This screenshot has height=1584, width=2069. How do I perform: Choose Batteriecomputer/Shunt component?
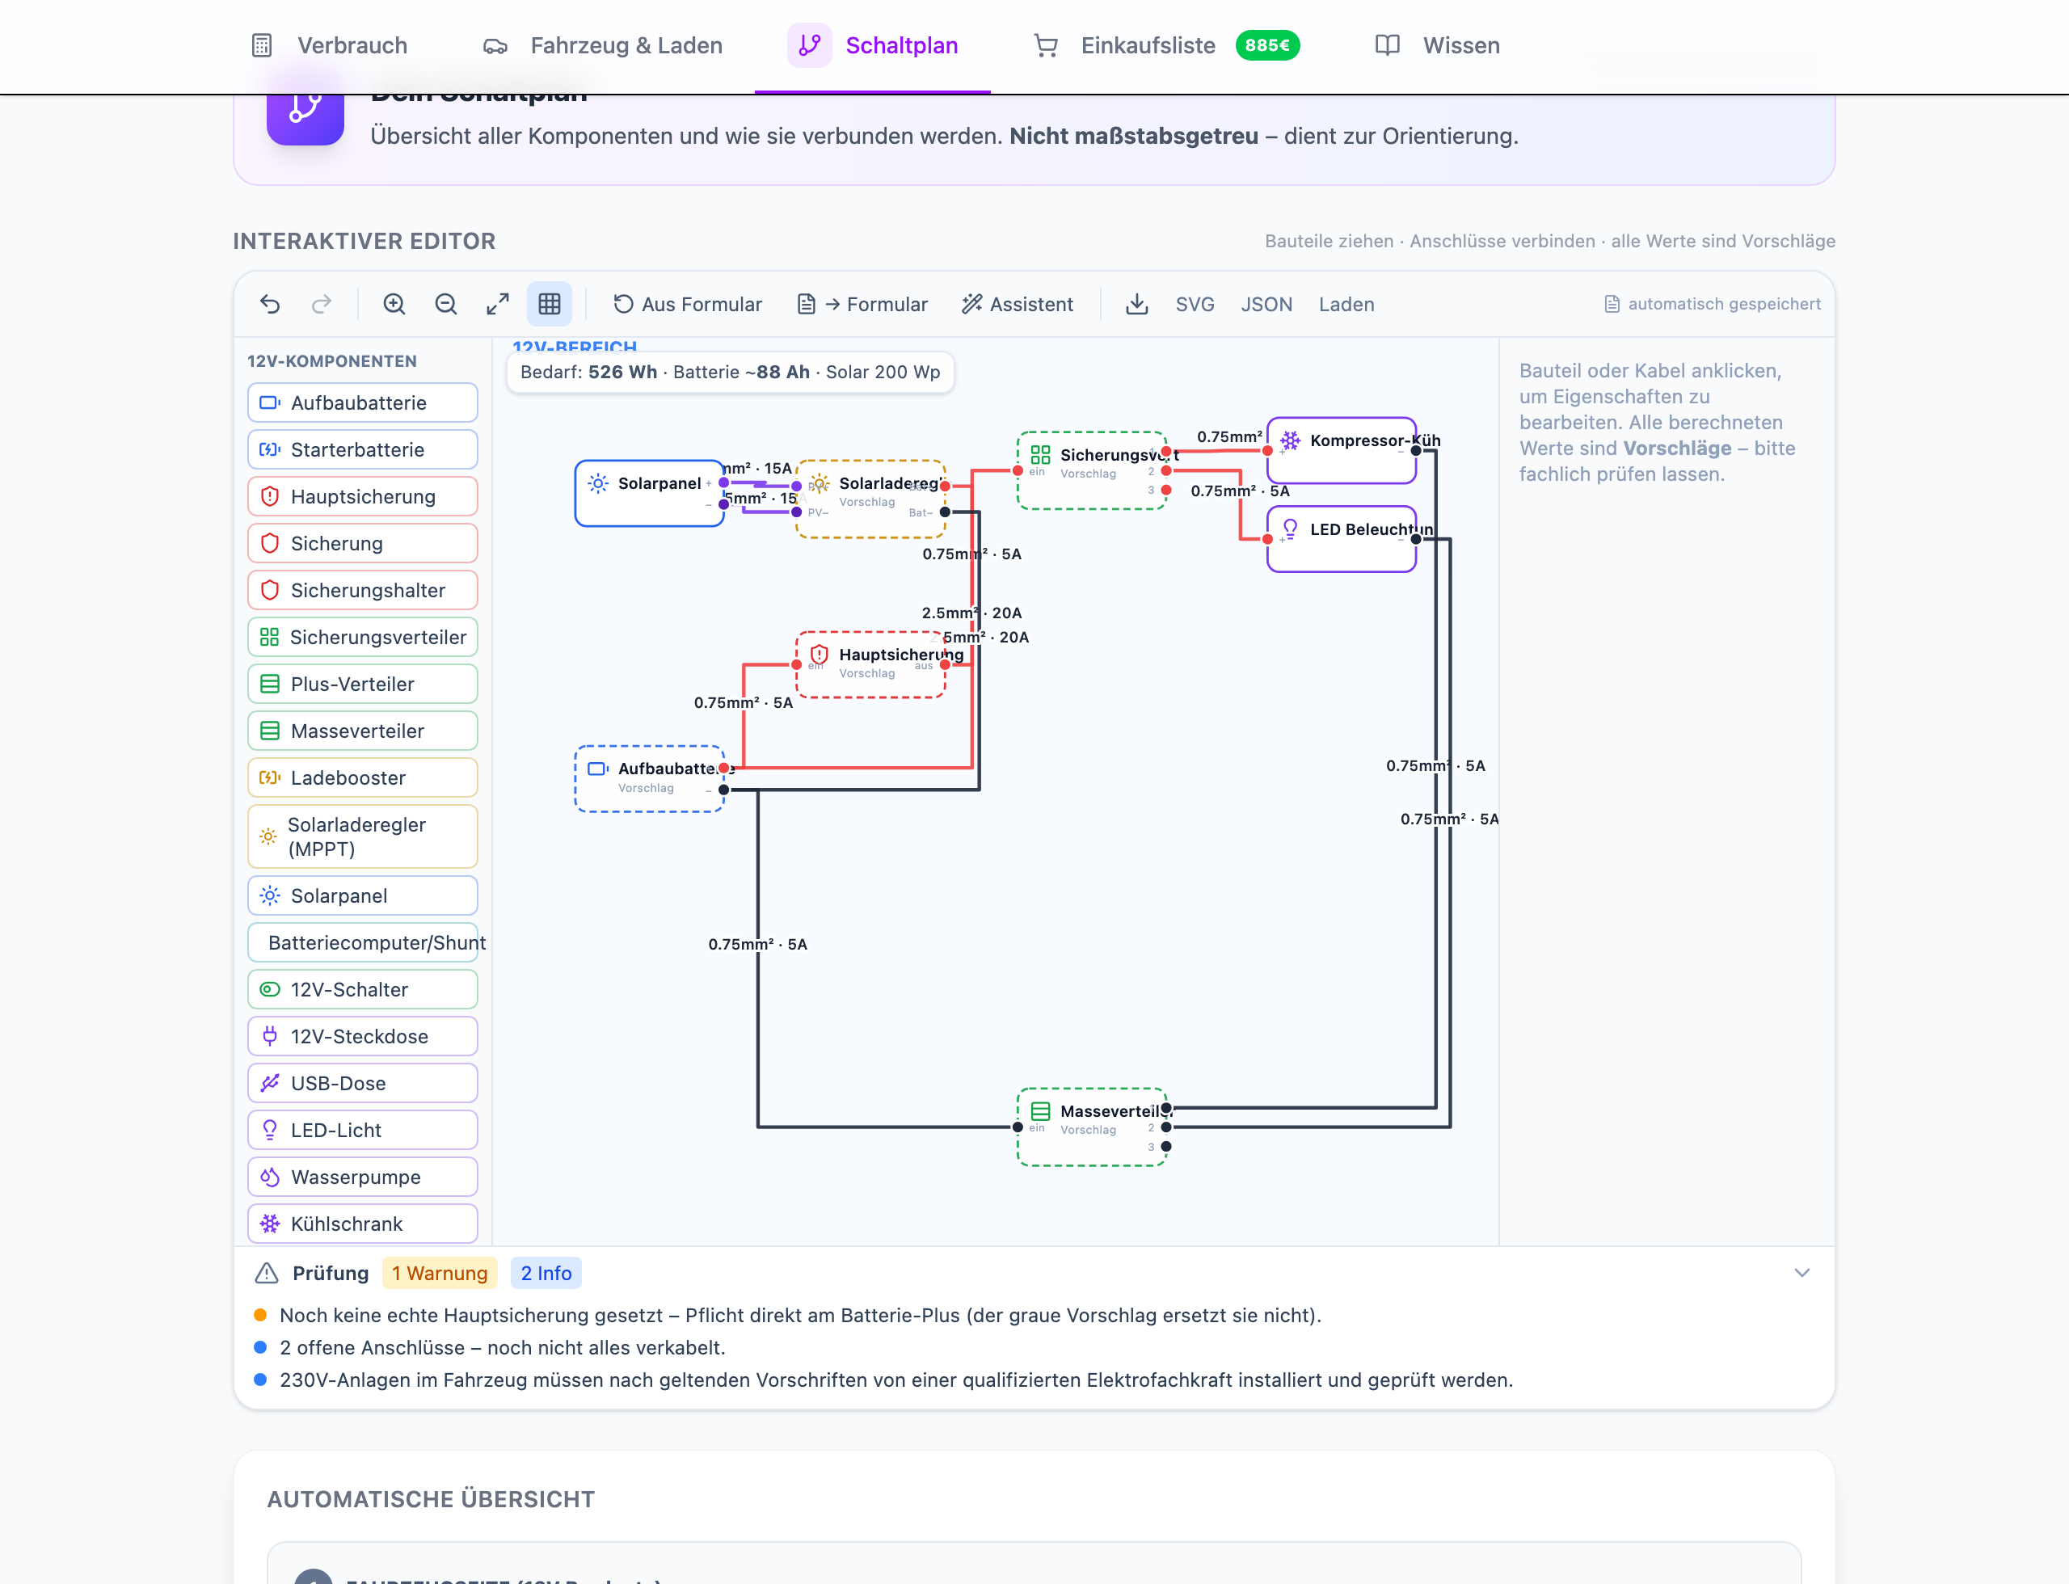[363, 943]
